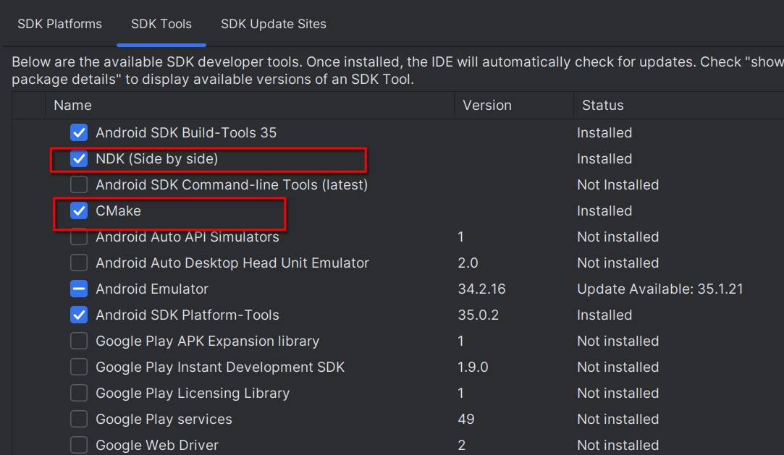This screenshot has height=455, width=784.
Task: Uncheck the CMake checkbox
Action: pyautogui.click(x=79, y=211)
